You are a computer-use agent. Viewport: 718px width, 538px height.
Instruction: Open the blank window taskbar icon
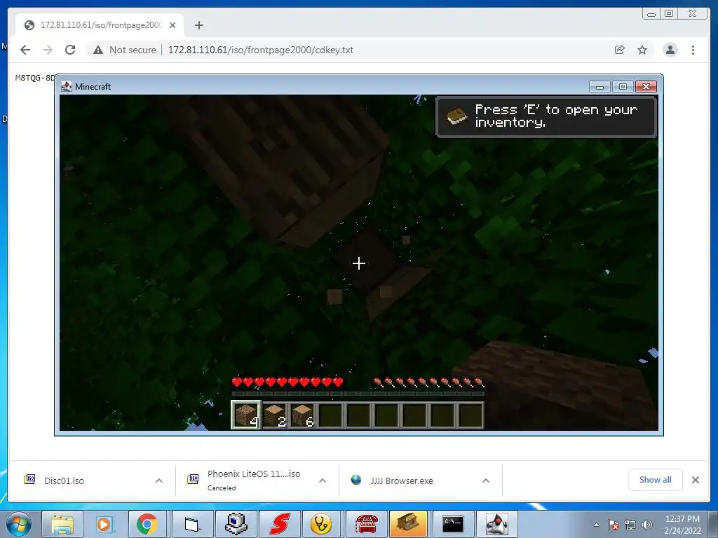coord(192,524)
